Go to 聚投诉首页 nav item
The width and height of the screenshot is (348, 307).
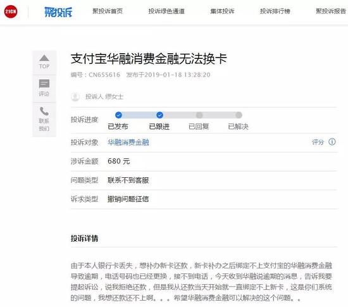(108, 11)
